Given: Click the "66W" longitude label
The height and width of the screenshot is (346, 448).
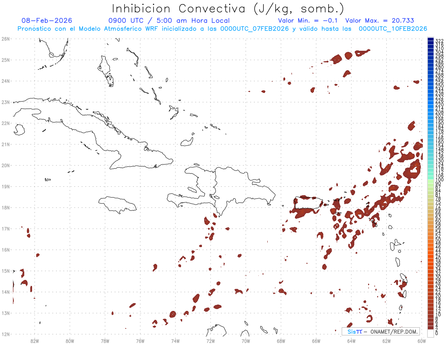Looking at the screenshot, I should click(x=316, y=341).
